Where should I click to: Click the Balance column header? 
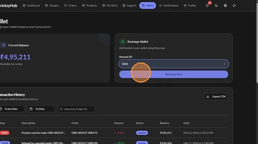tap(165, 123)
